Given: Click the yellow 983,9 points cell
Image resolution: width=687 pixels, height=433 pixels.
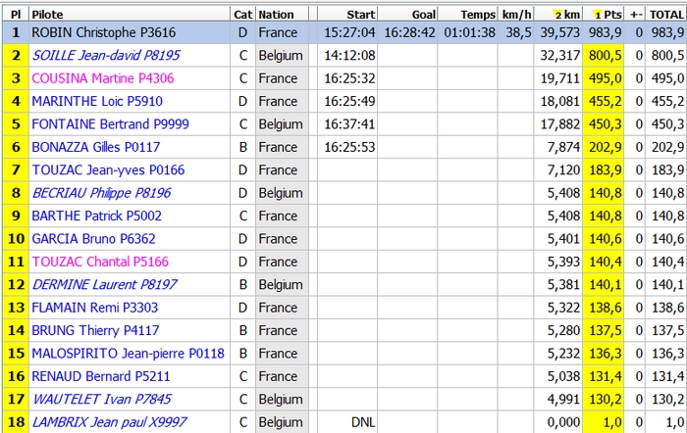Looking at the screenshot, I should point(606,32).
